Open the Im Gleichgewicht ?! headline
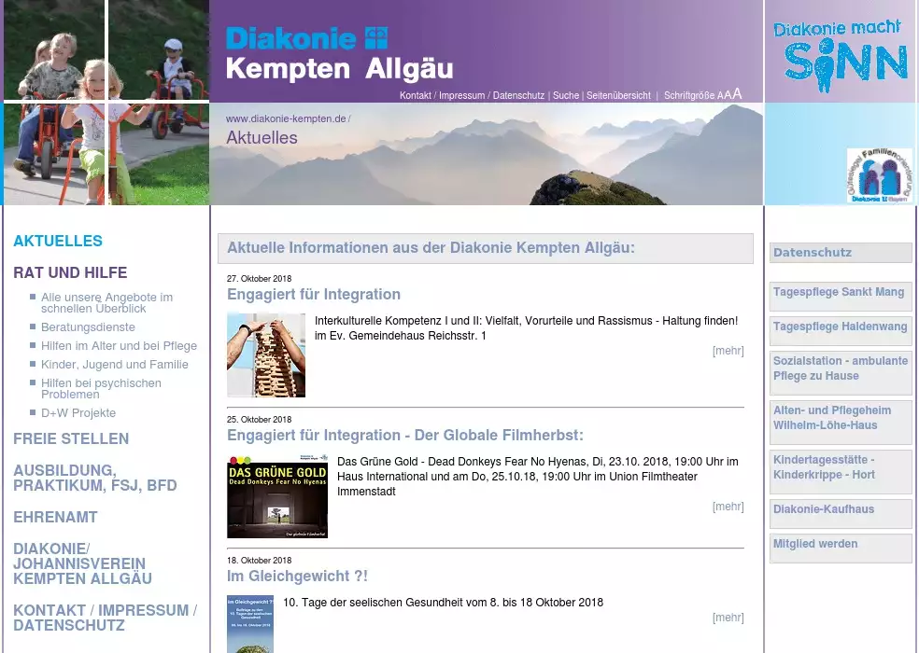Screen dimensions: 919x653 tap(297, 577)
